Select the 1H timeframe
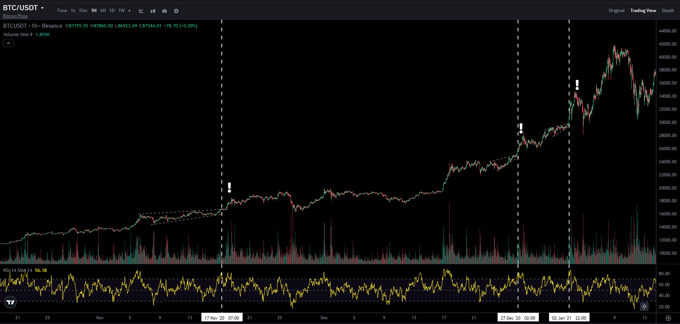 (94, 11)
